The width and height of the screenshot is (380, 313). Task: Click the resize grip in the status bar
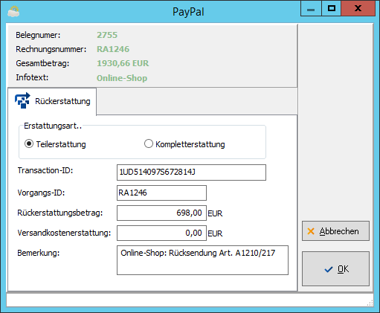point(370,303)
